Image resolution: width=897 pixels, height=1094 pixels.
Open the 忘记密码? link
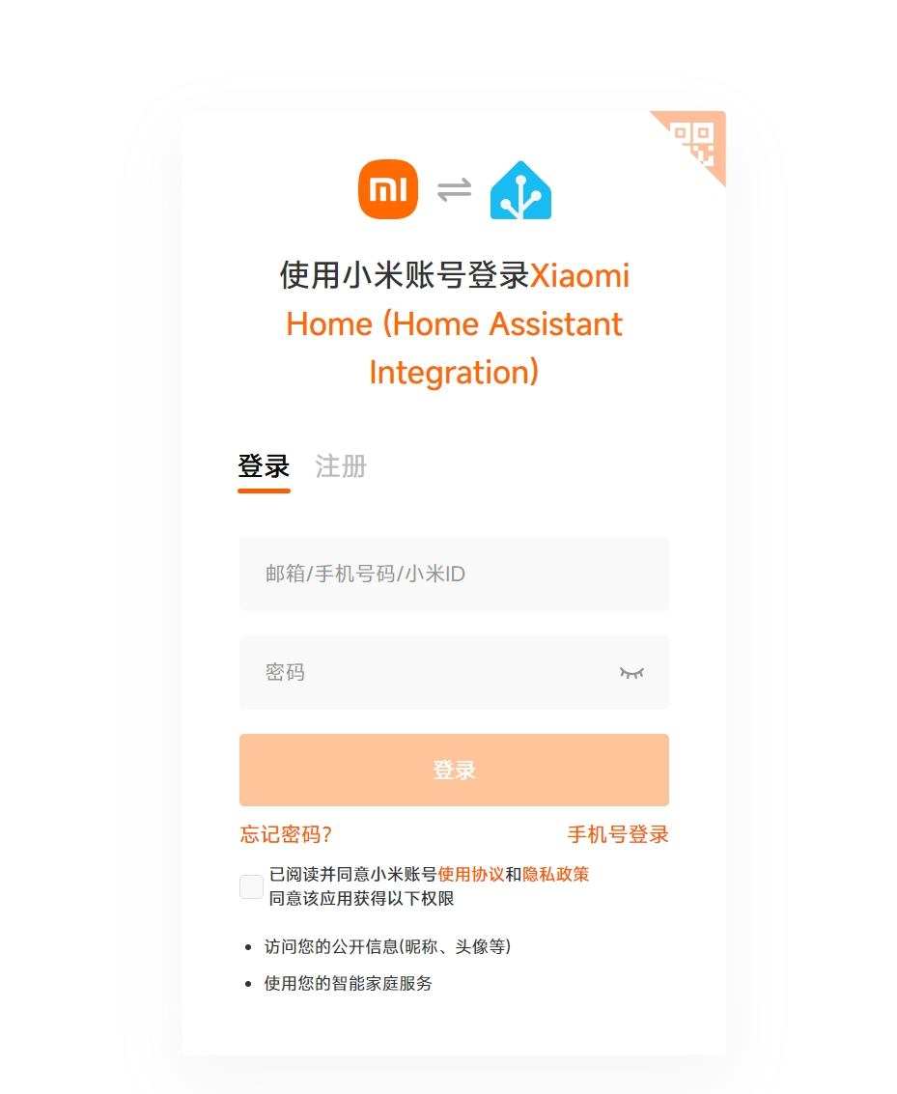(286, 834)
